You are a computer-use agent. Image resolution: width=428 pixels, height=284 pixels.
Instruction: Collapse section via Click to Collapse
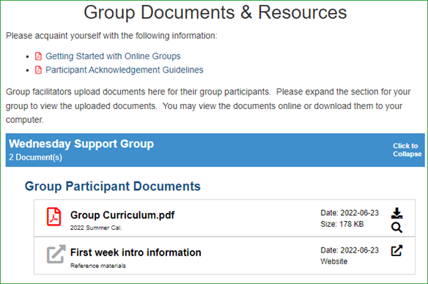[x=407, y=150]
